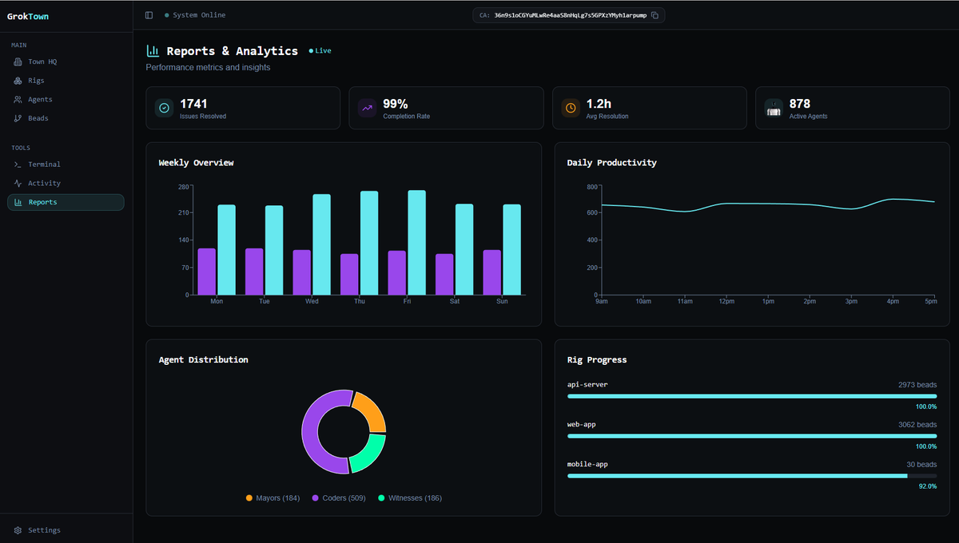
Task: Click the 878 Active Agents value
Action: click(x=800, y=104)
